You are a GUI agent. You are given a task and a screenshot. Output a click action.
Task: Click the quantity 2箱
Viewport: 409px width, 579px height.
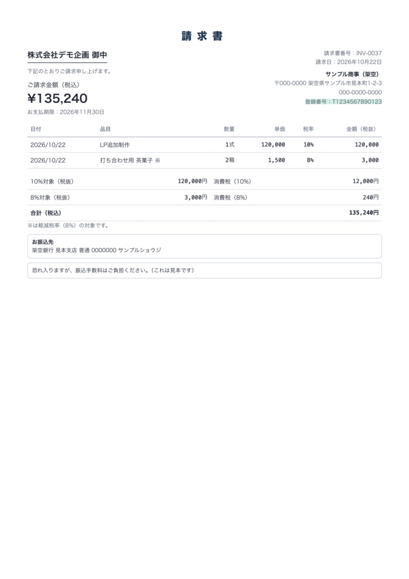(230, 160)
